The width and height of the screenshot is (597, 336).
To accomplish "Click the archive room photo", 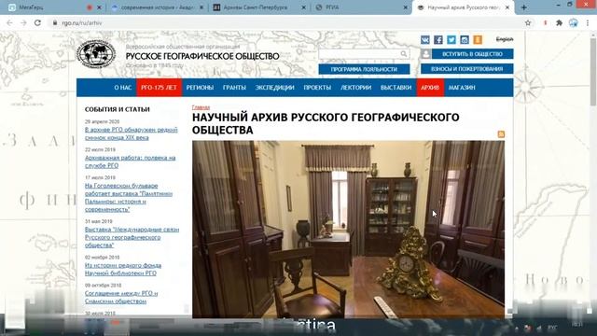I will click(348, 230).
